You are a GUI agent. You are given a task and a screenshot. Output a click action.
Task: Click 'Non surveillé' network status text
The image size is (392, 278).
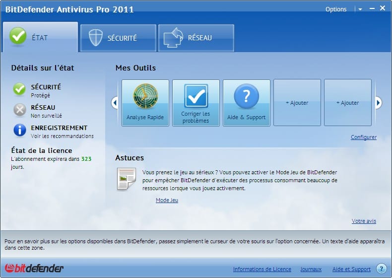point(46,116)
